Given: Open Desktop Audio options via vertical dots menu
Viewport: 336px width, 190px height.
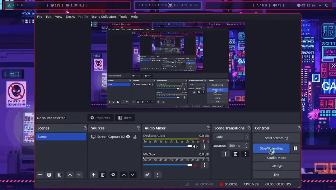Looking at the screenshot, I should pos(204,146).
